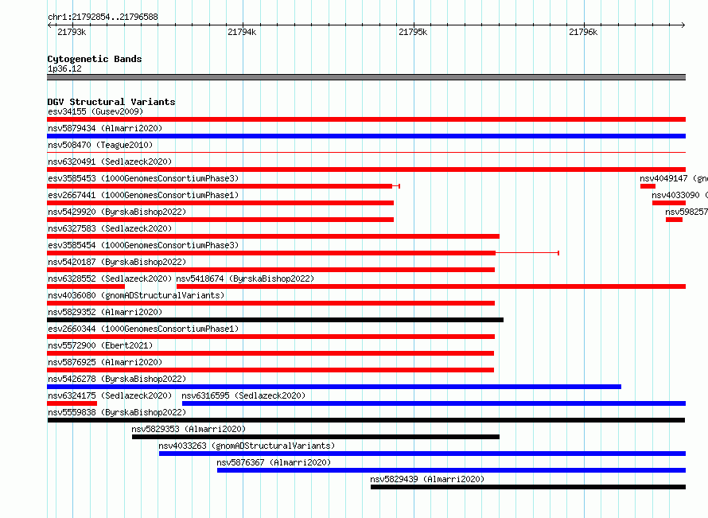708x518 pixels.
Task: Click the gray 1p36.12 cytogenetic band bar
Action: click(x=366, y=77)
